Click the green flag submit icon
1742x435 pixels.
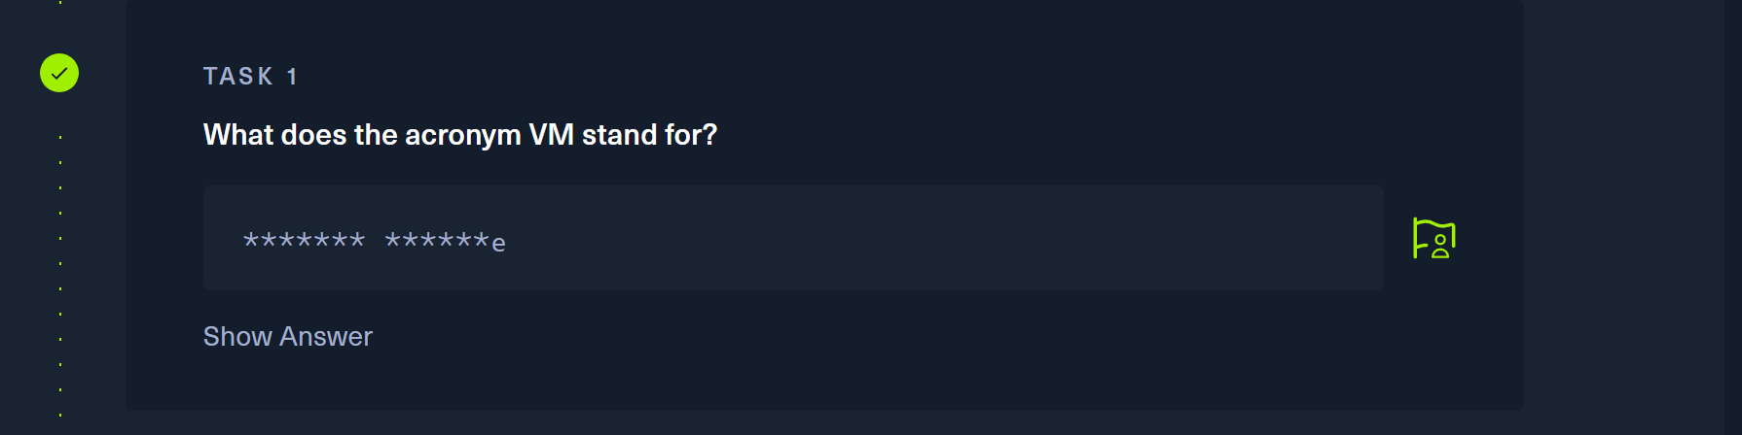(1434, 238)
